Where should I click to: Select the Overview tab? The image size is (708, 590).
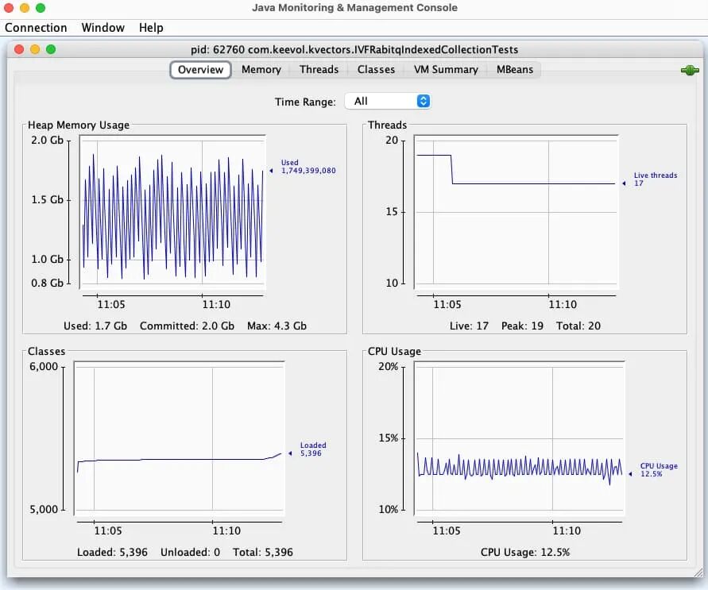pyautogui.click(x=200, y=69)
